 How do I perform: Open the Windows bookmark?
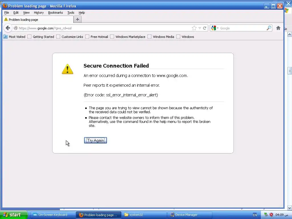pos(185,37)
